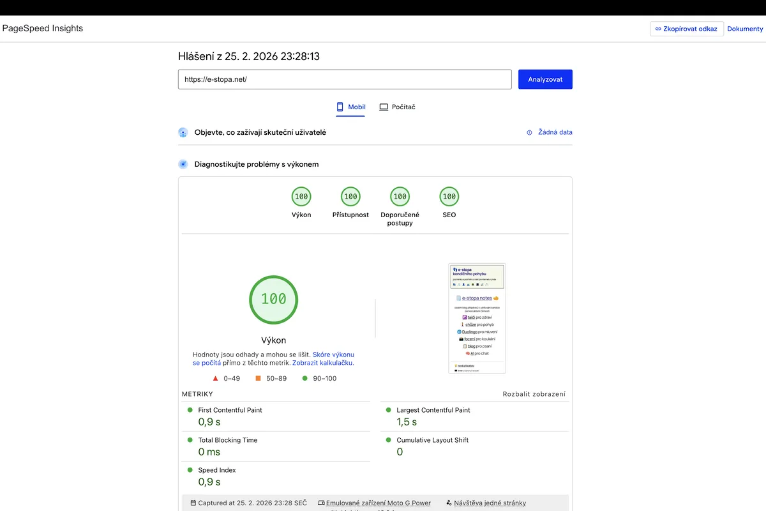The height and width of the screenshot is (511, 766).
Task: Select the Doporučené postupy score gauge
Action: [399, 197]
